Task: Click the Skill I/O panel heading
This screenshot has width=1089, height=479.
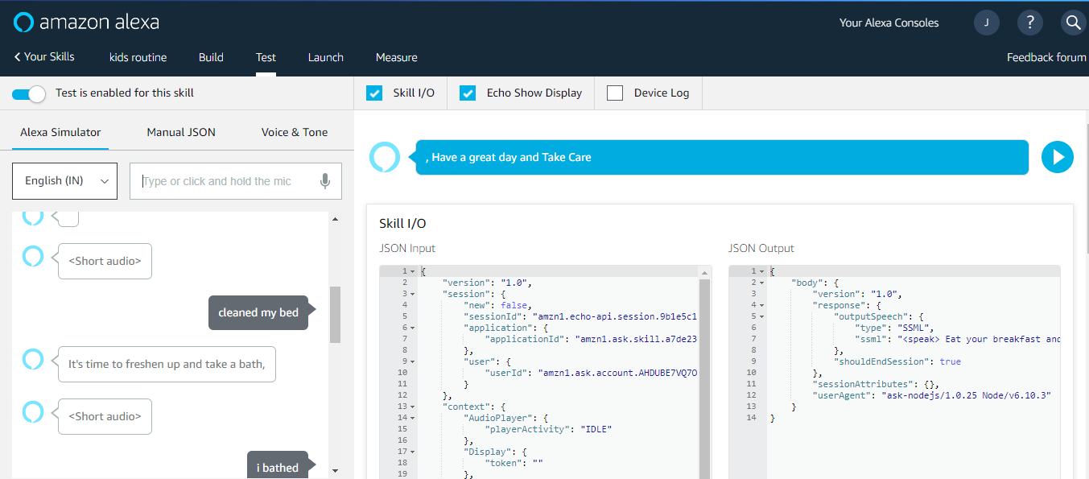Action: click(x=403, y=223)
